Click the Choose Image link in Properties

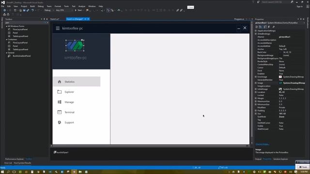(263, 145)
